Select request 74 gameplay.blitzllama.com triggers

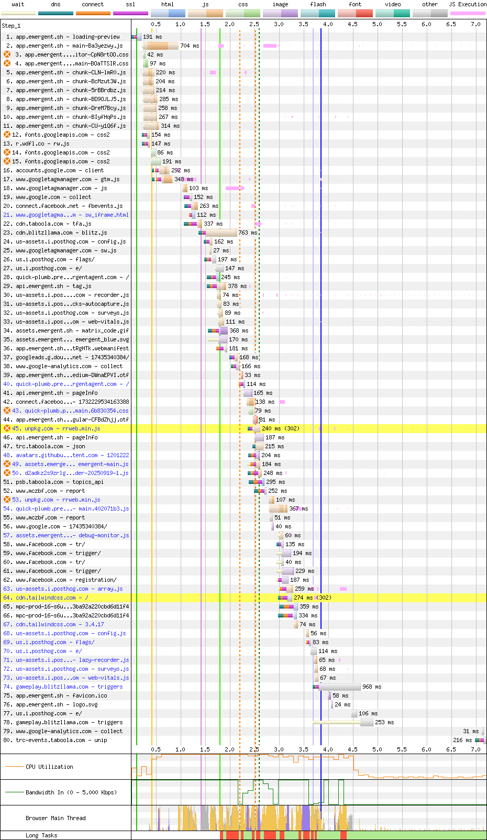[69, 687]
